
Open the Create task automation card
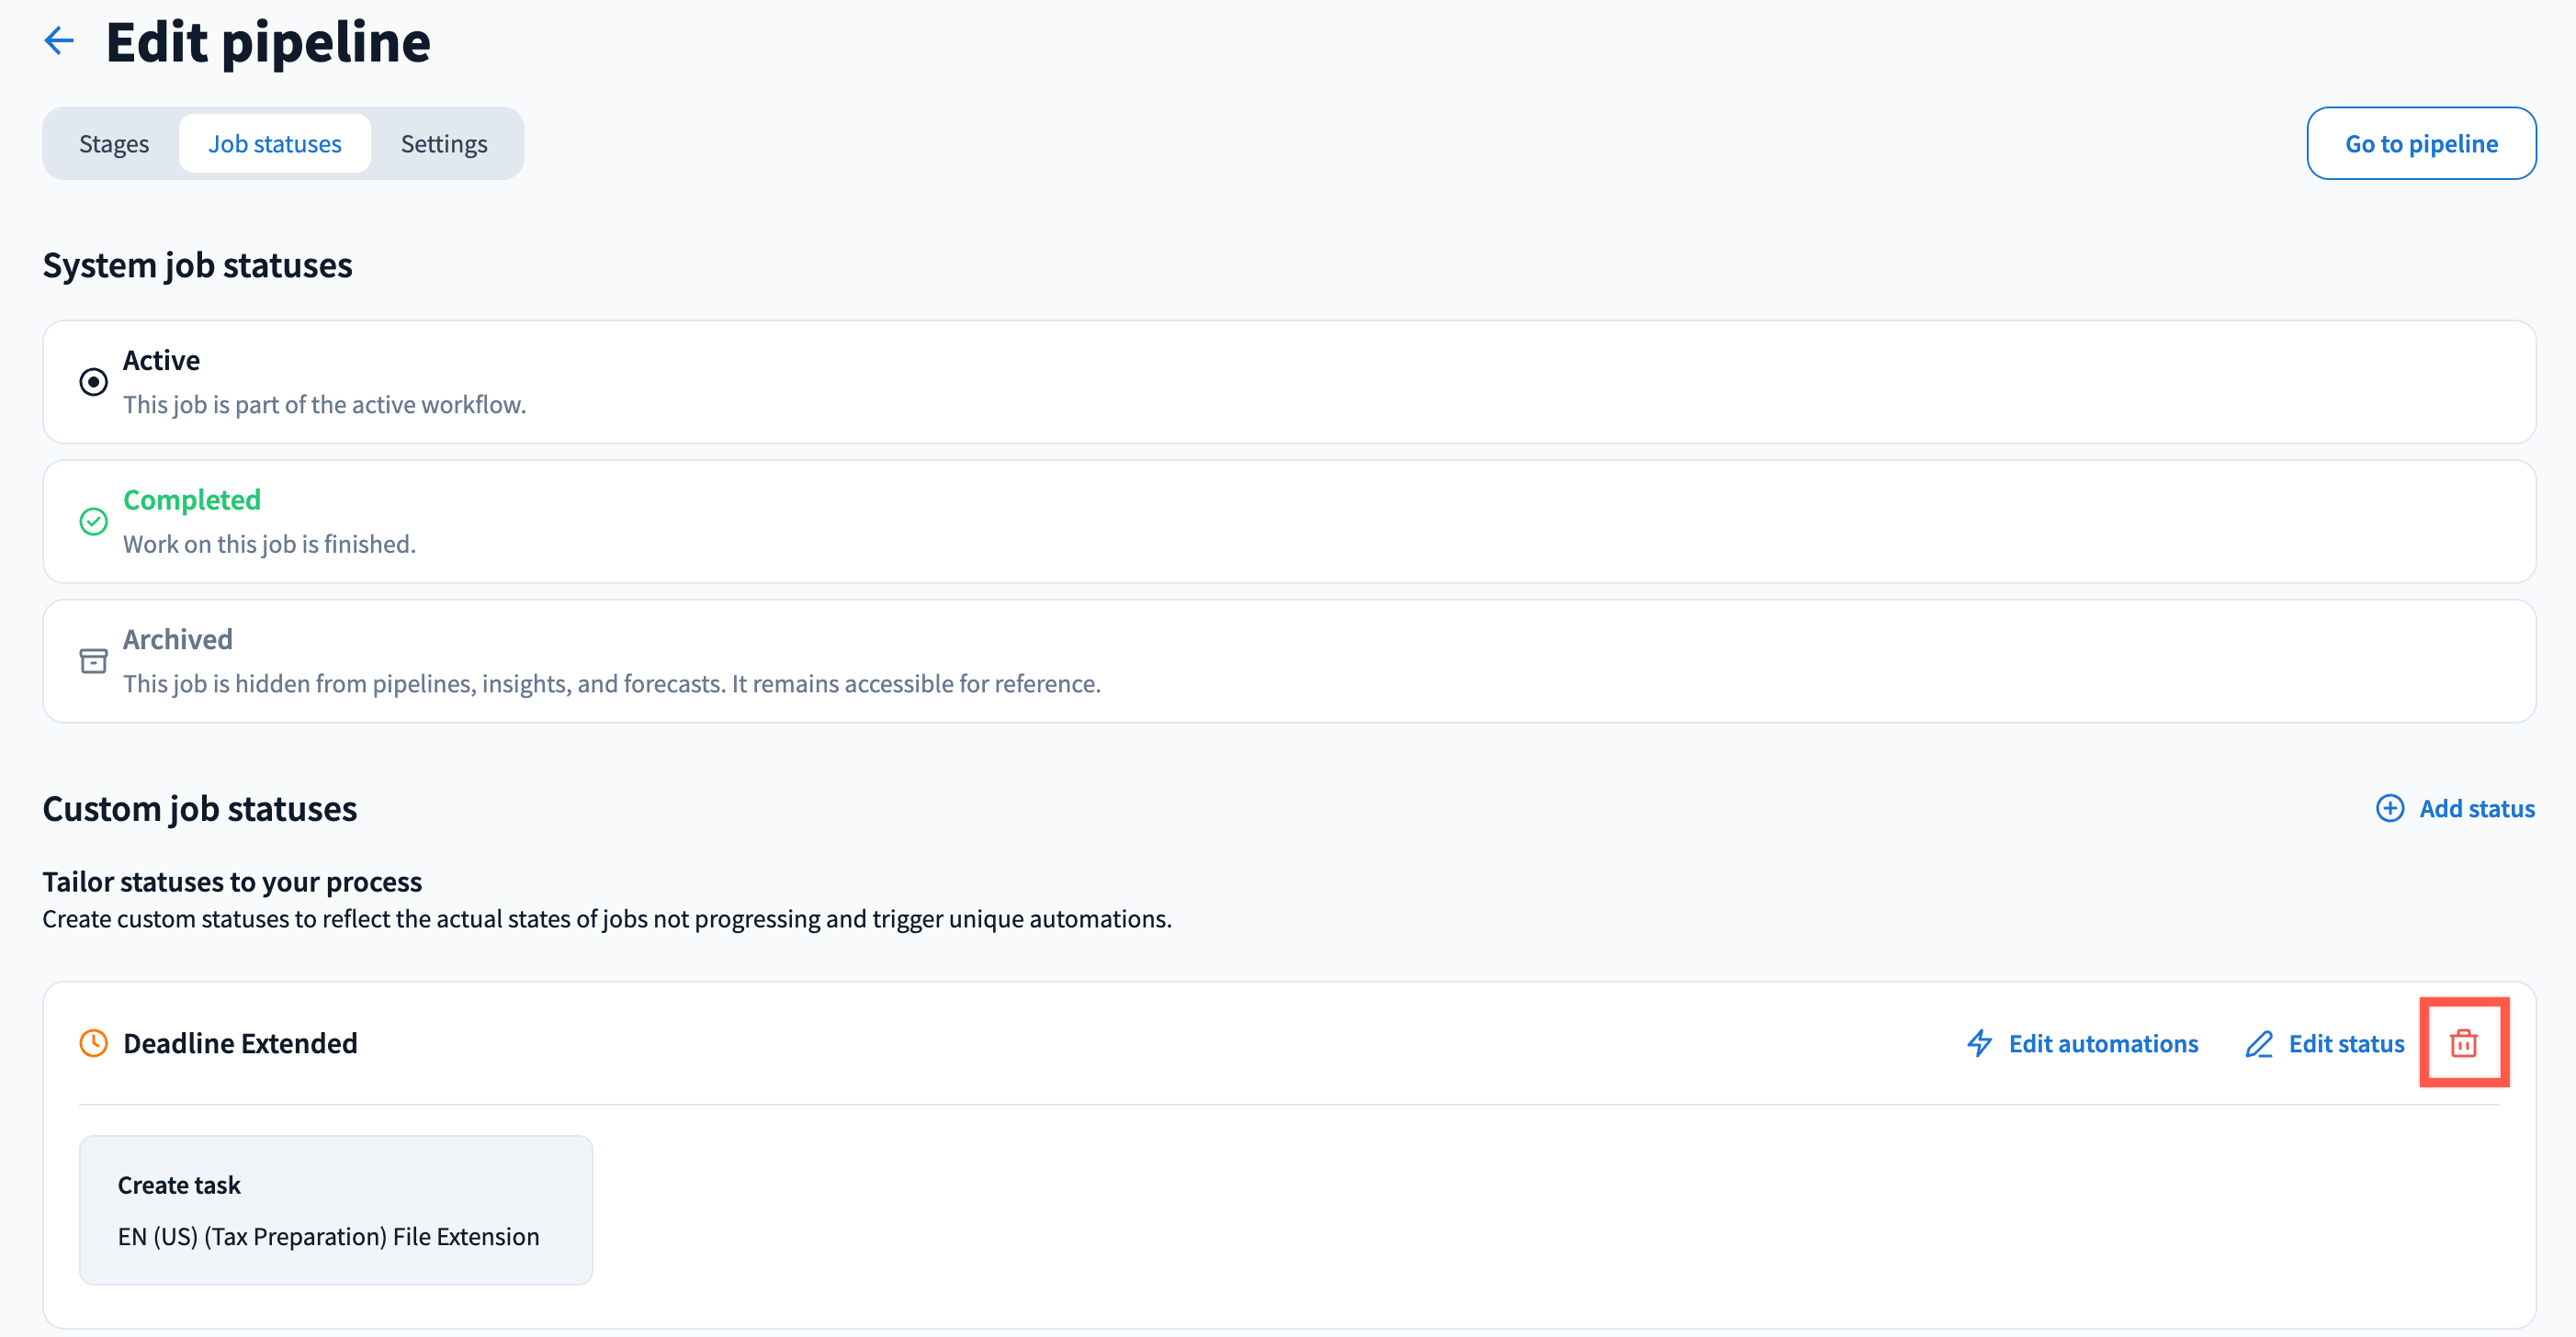point(336,1209)
